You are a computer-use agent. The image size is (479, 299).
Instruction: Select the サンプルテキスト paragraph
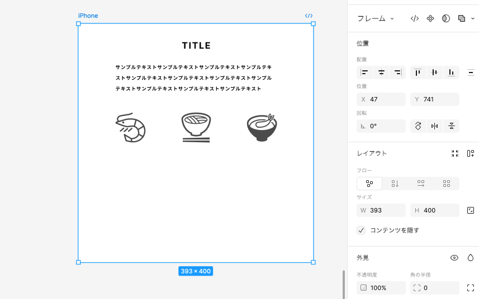(x=193, y=78)
